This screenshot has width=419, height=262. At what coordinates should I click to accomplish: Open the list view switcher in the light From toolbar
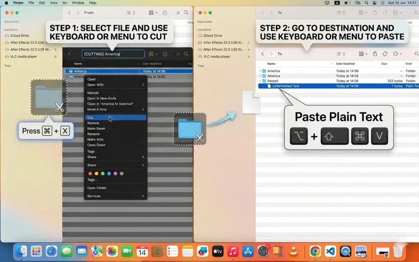[x=131, y=13]
